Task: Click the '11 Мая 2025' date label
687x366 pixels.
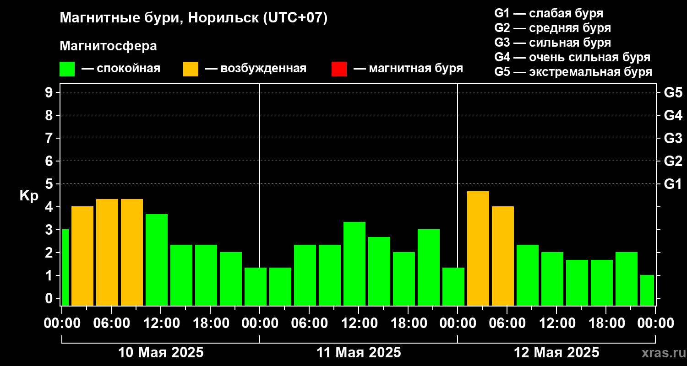Action: [359, 352]
